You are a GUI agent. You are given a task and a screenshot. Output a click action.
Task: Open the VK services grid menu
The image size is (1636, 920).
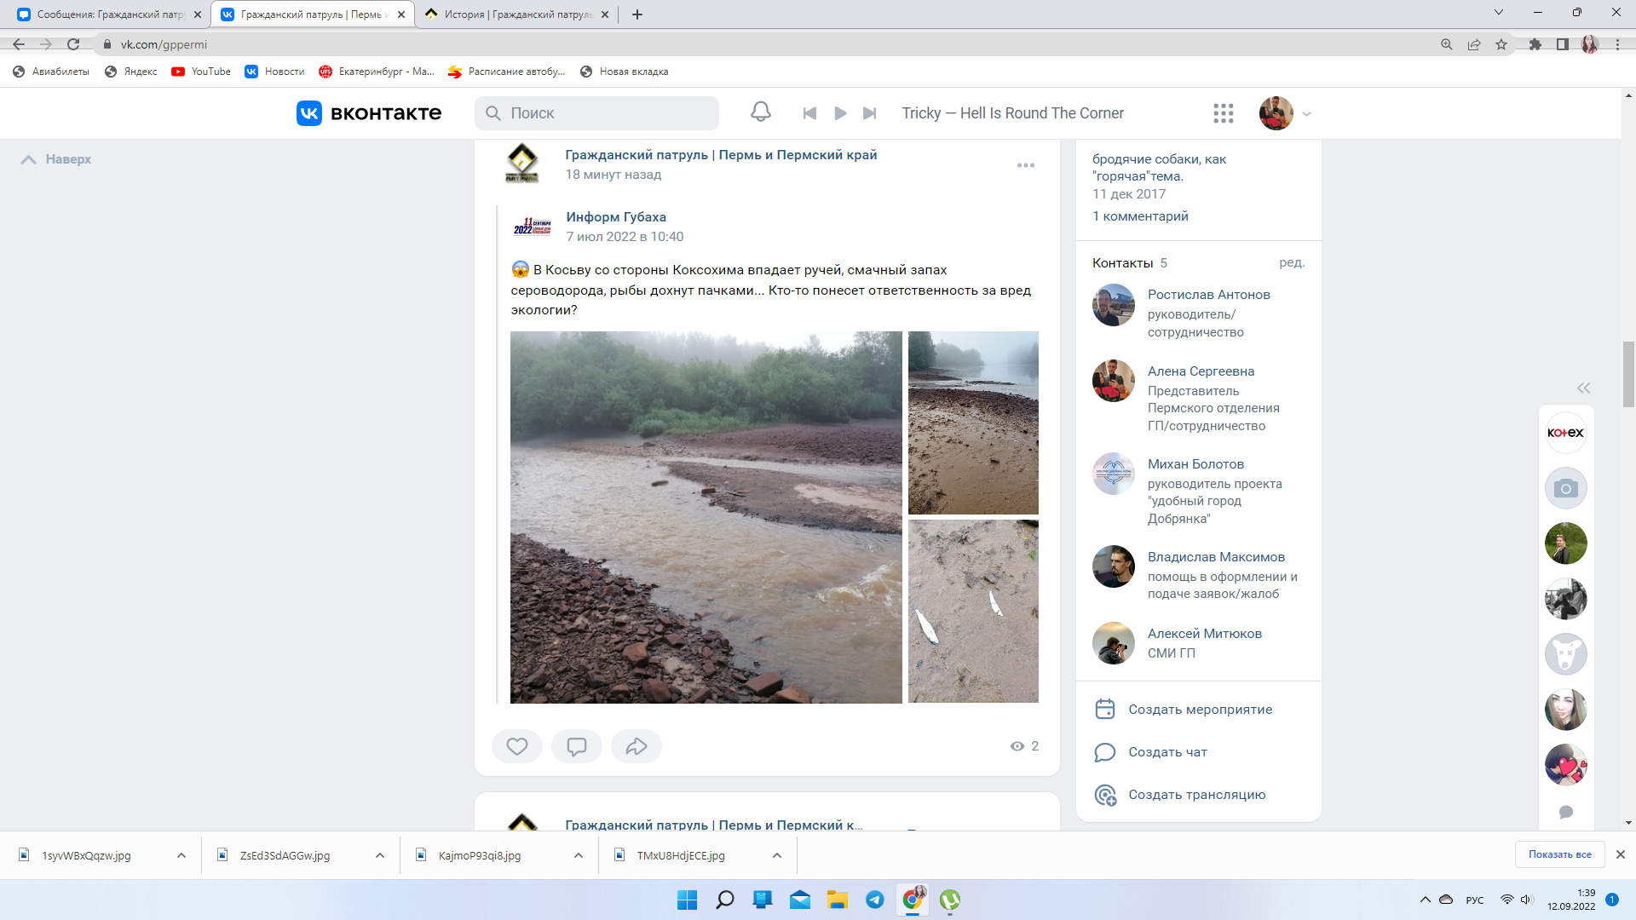1224,113
